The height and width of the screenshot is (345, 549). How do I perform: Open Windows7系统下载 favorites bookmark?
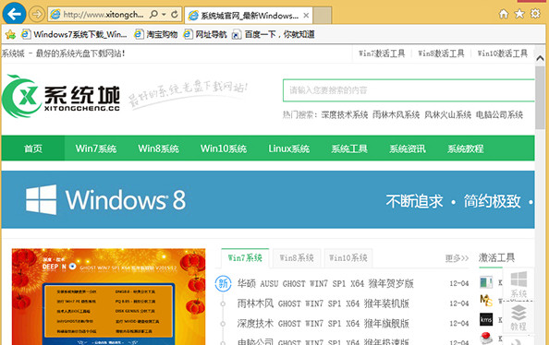click(74, 34)
